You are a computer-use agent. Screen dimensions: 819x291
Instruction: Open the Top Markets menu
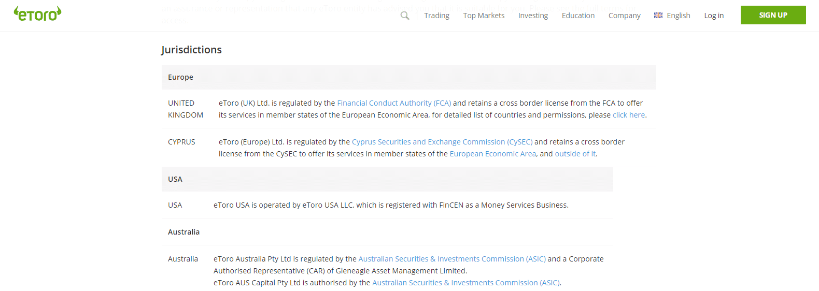click(484, 16)
